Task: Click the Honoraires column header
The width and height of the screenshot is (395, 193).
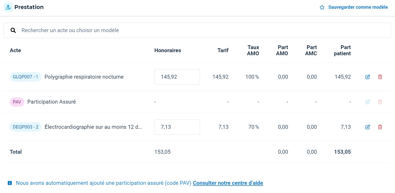Action: (x=168, y=50)
